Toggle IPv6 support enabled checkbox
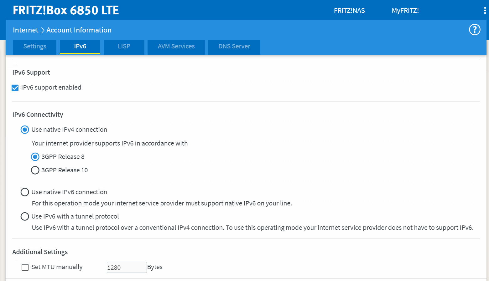 click(x=15, y=88)
